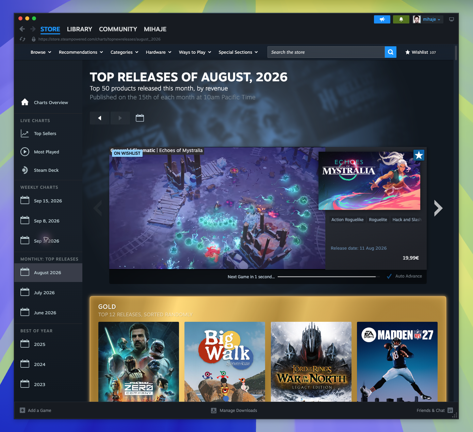
Task: Click the Echoes of Mystralia video preview
Action: point(217,208)
